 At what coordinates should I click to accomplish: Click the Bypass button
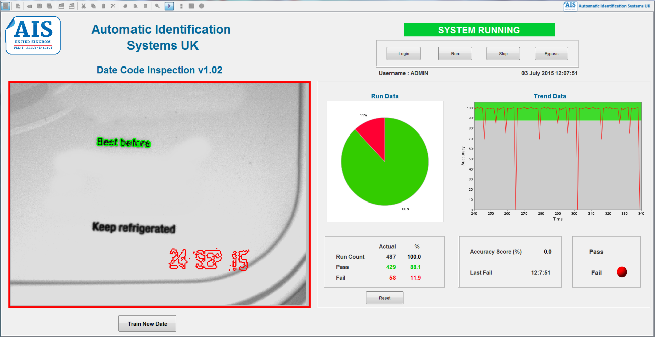(x=552, y=54)
